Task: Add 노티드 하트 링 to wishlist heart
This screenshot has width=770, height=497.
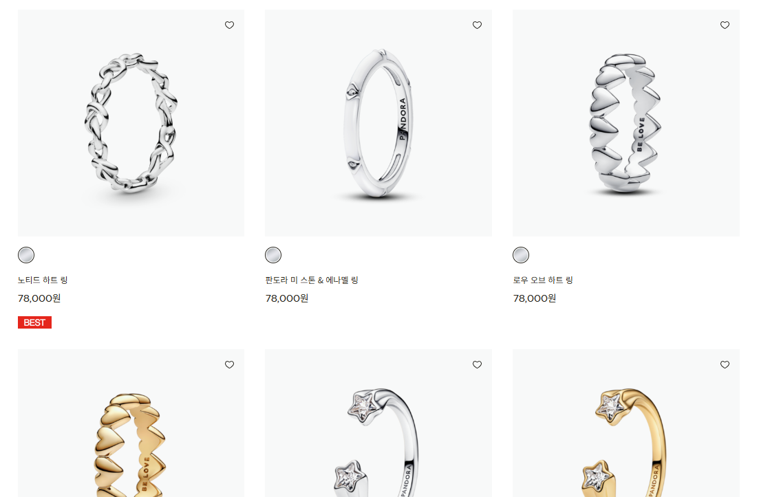Action: [x=229, y=25]
